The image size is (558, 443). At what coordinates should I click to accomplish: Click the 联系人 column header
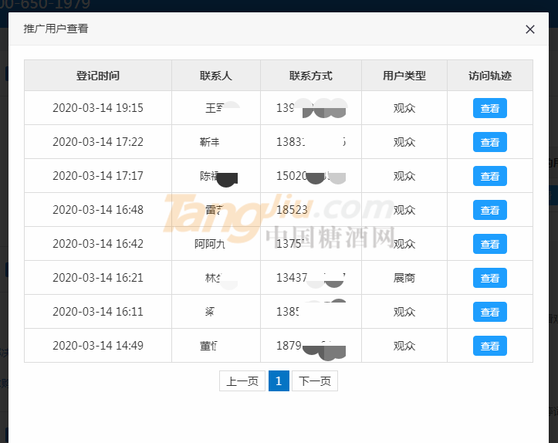click(x=215, y=76)
